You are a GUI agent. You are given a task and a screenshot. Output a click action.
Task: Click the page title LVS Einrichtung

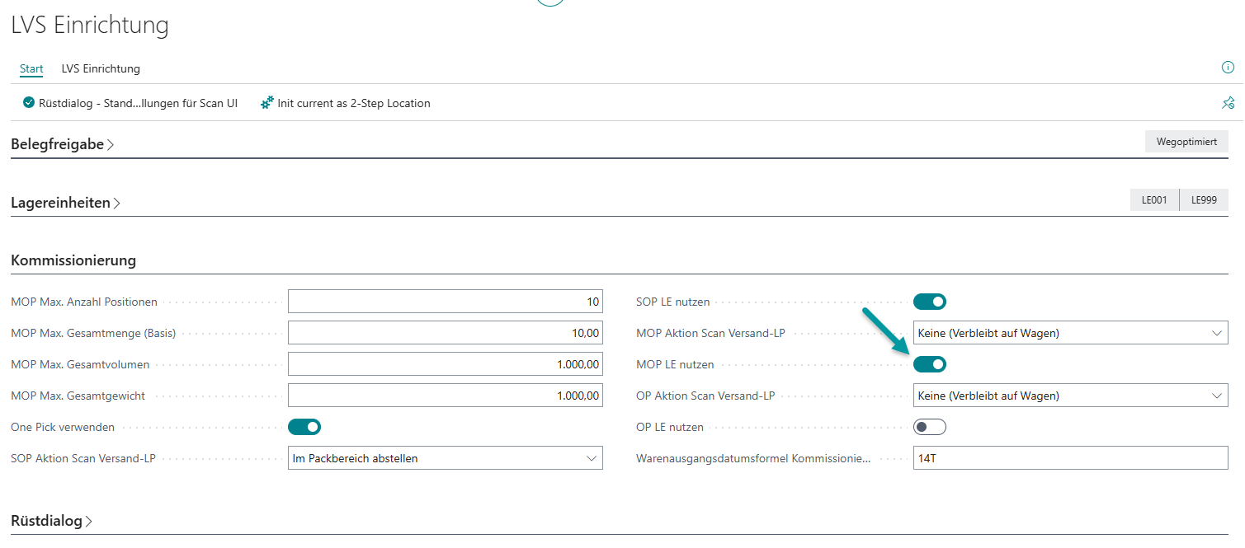coord(90,26)
